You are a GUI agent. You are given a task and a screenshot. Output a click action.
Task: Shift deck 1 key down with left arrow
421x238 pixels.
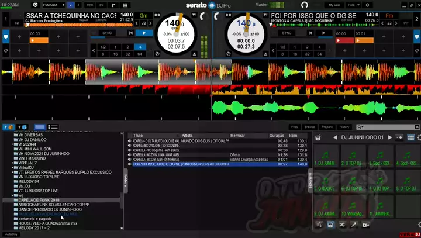pyautogui.click(x=137, y=23)
